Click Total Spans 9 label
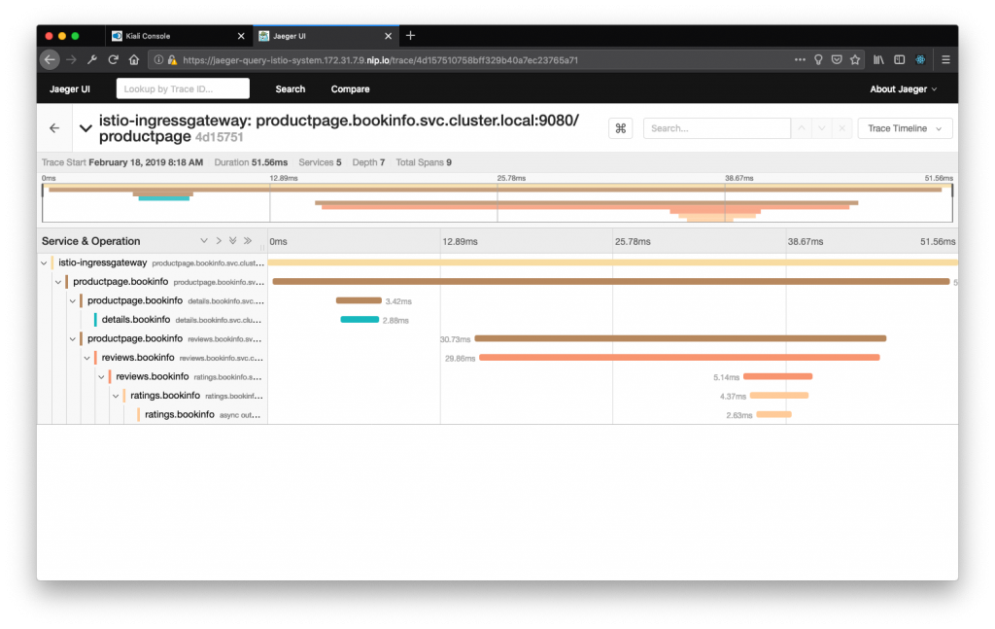This screenshot has width=995, height=629. click(424, 162)
